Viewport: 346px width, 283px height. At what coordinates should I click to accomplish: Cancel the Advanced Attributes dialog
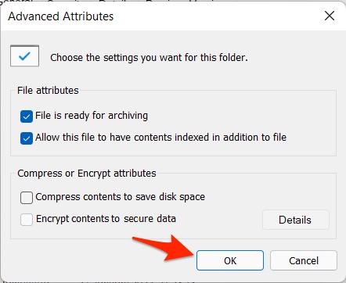click(x=304, y=260)
